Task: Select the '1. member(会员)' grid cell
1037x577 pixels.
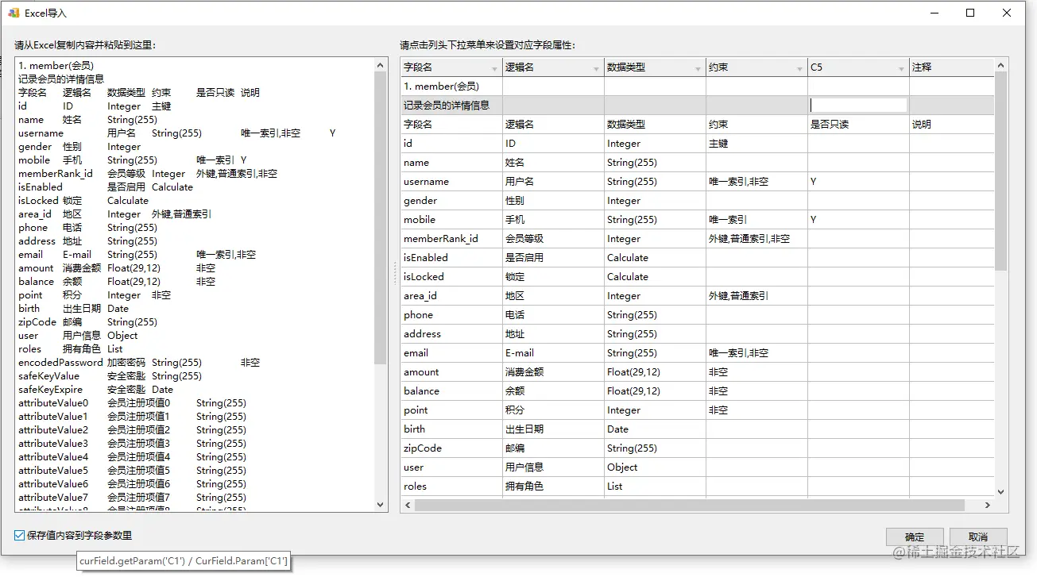Action: click(x=451, y=86)
